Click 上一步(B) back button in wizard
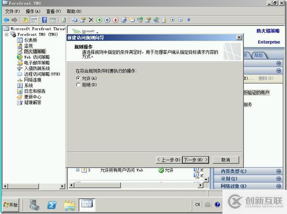 click(169, 160)
